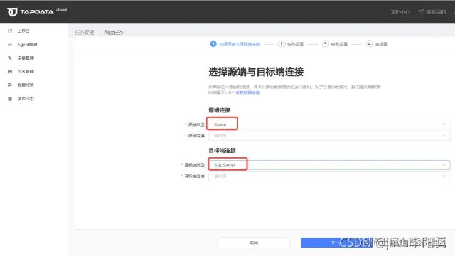Expand the source connection dropdown

(x=329, y=136)
